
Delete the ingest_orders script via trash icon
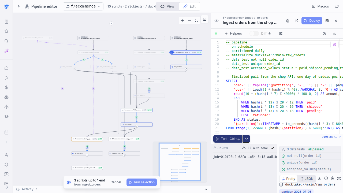coord(288,21)
